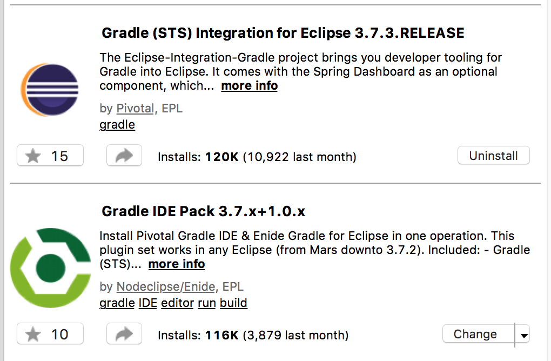
Task: Open more info for Gradle IDE Pack
Action: (177, 264)
